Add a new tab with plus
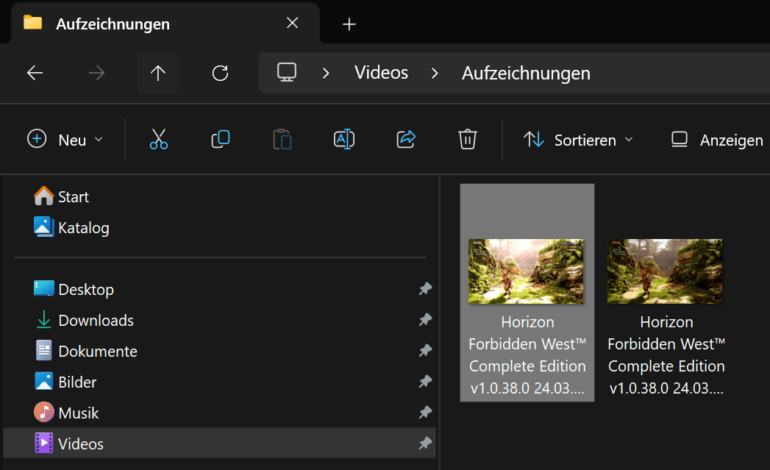 click(x=349, y=24)
